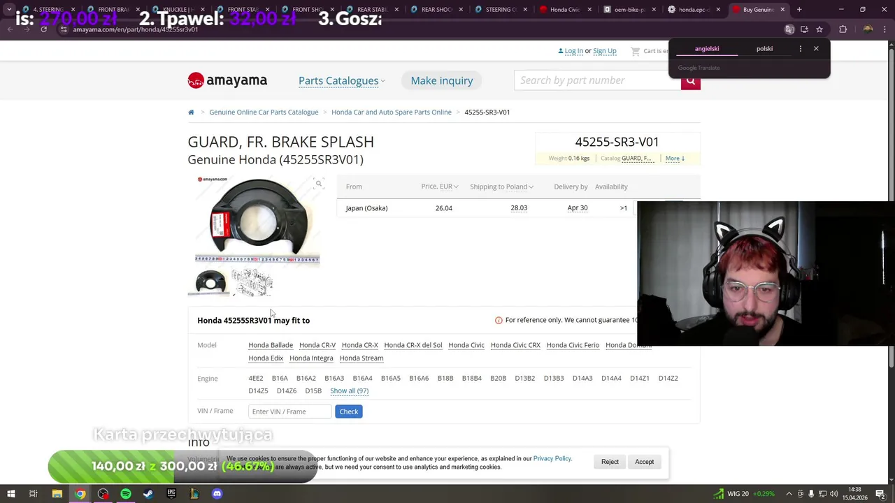Open Shipping to Poland dropdown
895x503 pixels.
501,187
